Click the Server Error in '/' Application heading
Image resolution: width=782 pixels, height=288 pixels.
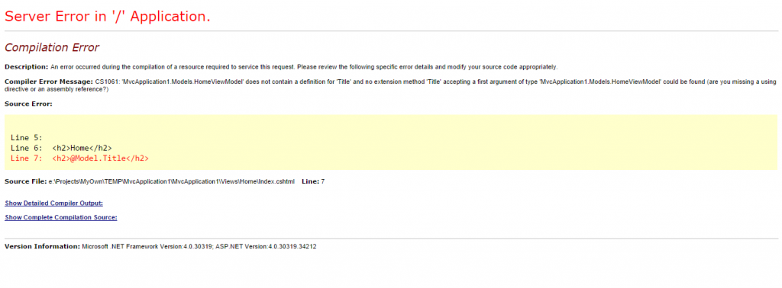pos(107,17)
